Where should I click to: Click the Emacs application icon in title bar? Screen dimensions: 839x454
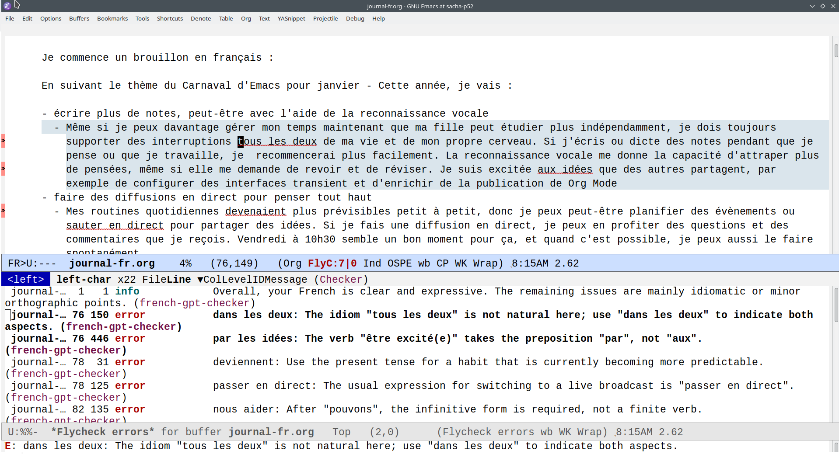(7, 6)
